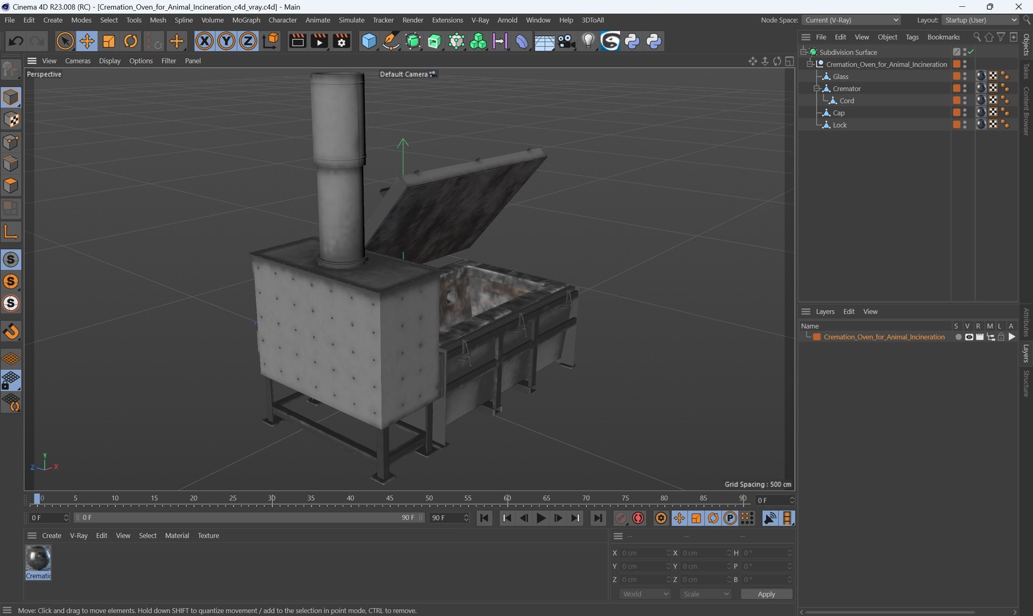This screenshot has width=1033, height=616.
Task: Open the MoGraph menu
Action: tap(246, 20)
